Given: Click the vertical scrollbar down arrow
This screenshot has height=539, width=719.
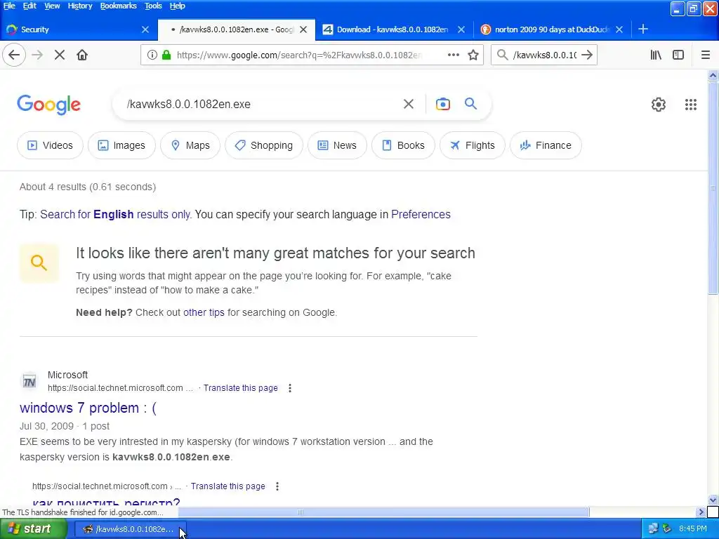Looking at the screenshot, I should pyautogui.click(x=713, y=500).
